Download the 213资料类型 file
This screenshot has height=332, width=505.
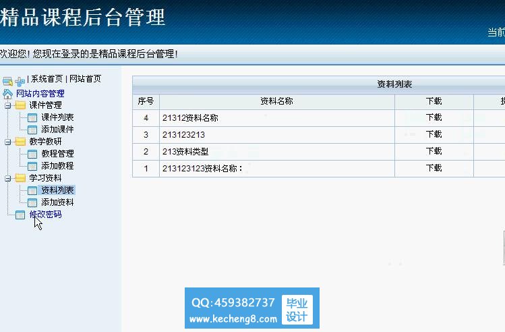click(x=434, y=151)
